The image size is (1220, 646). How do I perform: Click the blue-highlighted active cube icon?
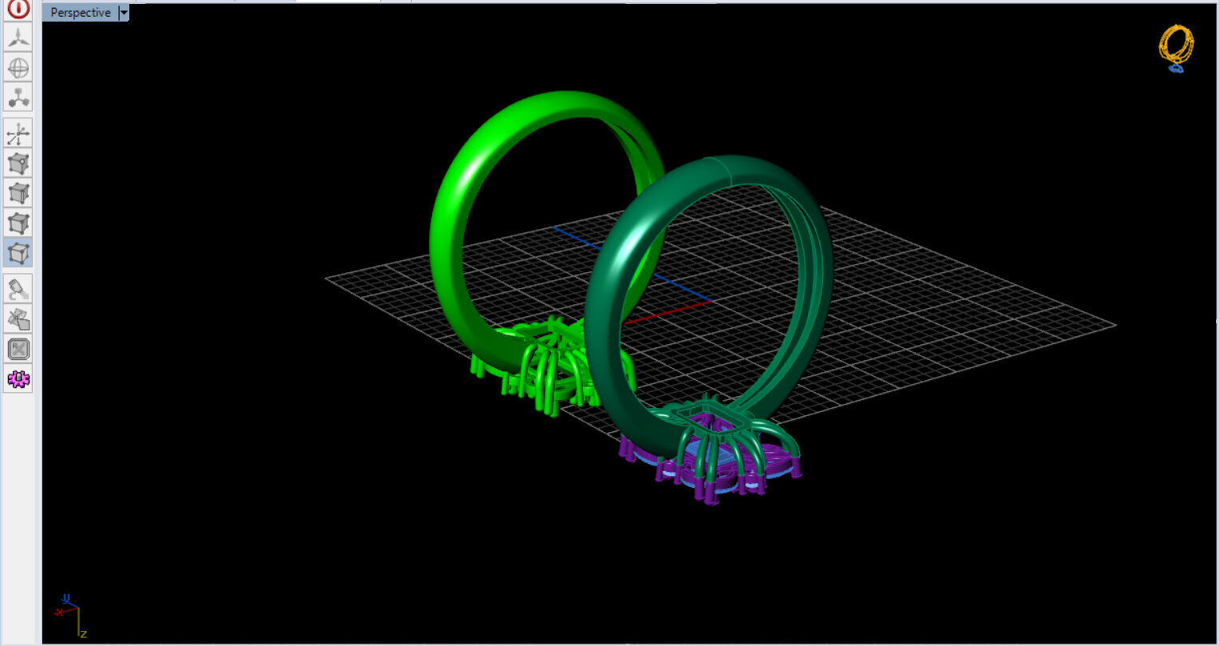coord(18,252)
